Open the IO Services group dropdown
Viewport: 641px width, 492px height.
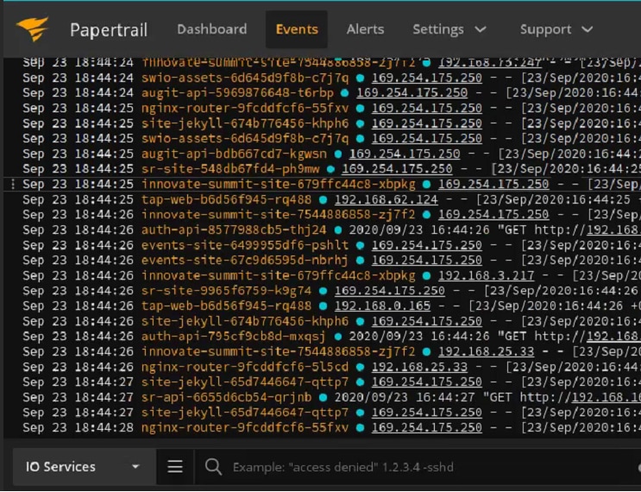pos(84,467)
